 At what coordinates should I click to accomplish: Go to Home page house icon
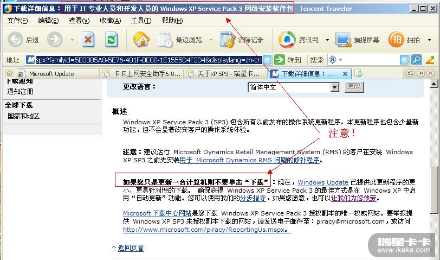point(141,39)
